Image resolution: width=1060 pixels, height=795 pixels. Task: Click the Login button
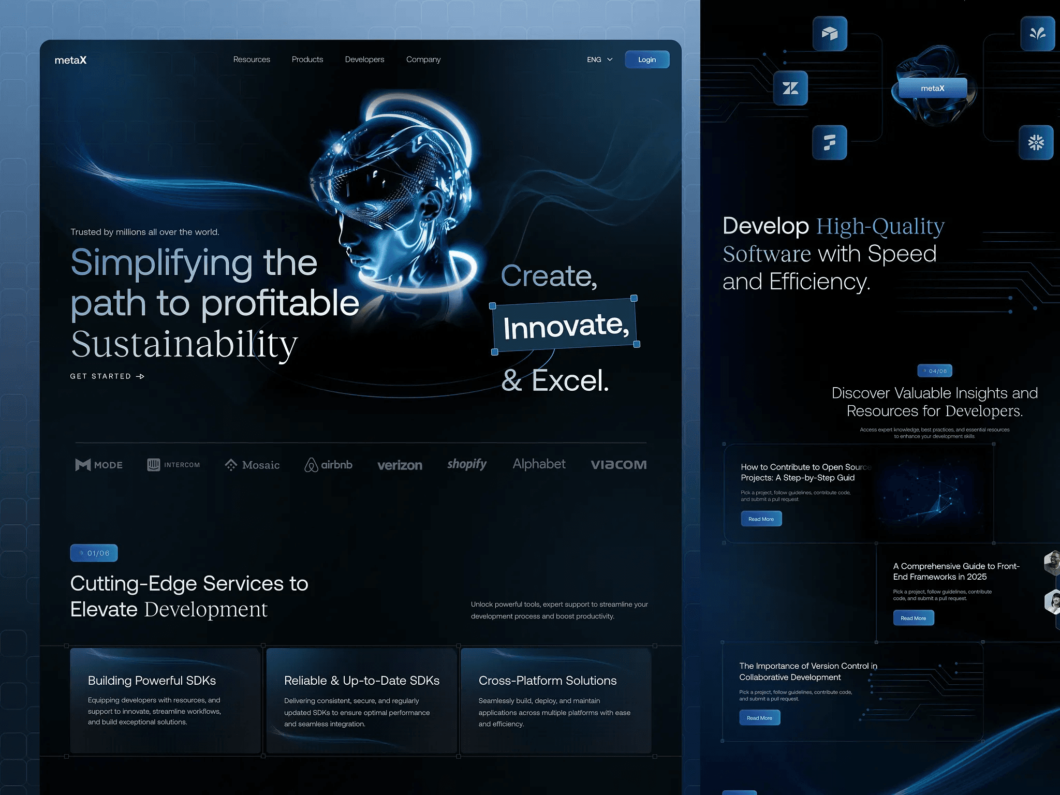tap(646, 60)
